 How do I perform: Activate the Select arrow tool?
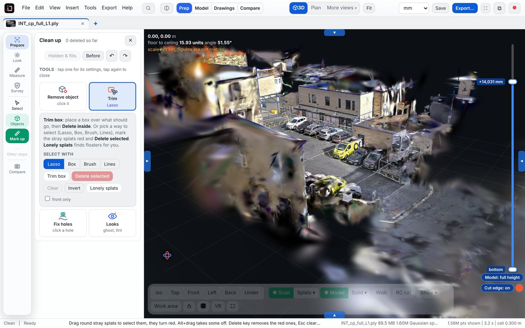17,105
